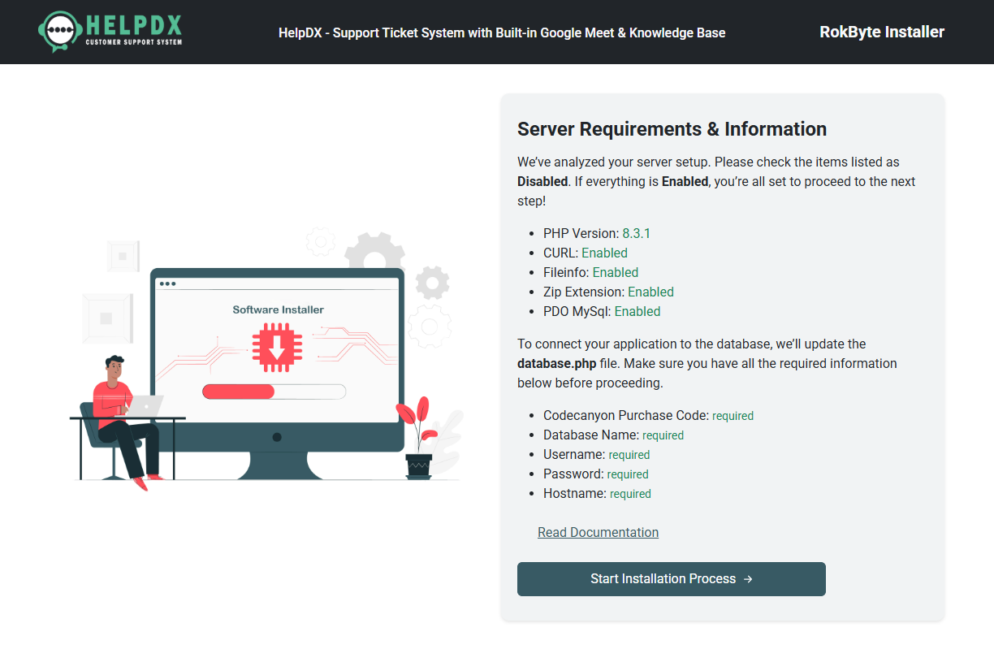994x662 pixels.
Task: Click the HelpDX logo in header
Action: 110,32
